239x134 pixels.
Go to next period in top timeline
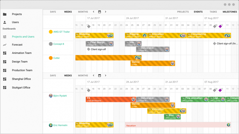(x=105, y=12)
